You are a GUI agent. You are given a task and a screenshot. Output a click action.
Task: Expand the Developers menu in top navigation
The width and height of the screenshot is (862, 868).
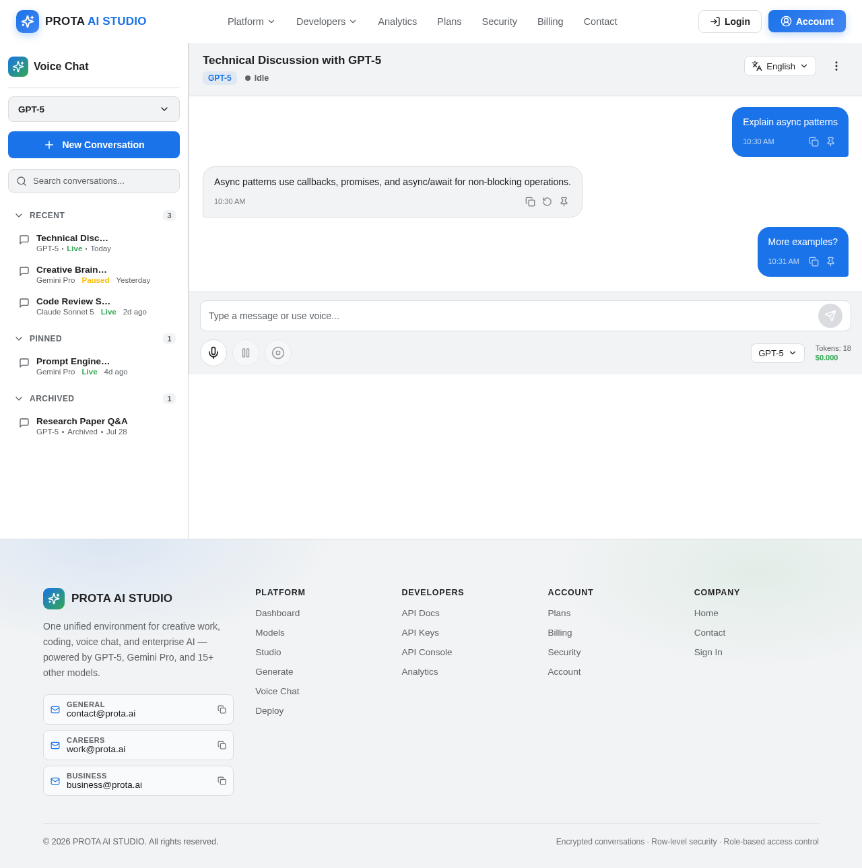tap(327, 22)
